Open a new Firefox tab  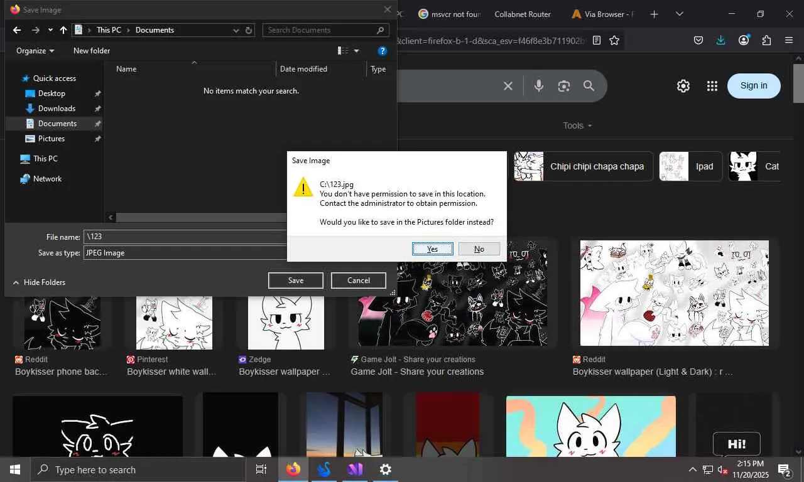pyautogui.click(x=654, y=14)
